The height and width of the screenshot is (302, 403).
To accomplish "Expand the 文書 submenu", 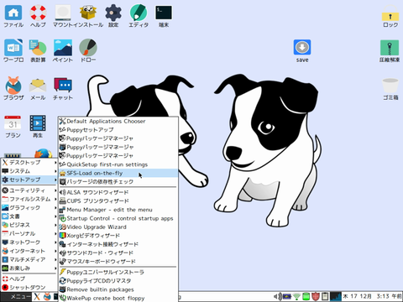I will click(x=29, y=216).
